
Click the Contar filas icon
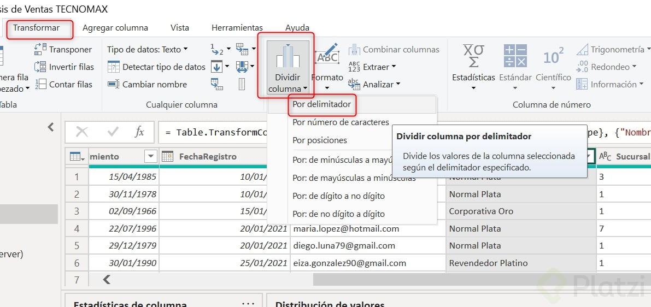click(40, 85)
